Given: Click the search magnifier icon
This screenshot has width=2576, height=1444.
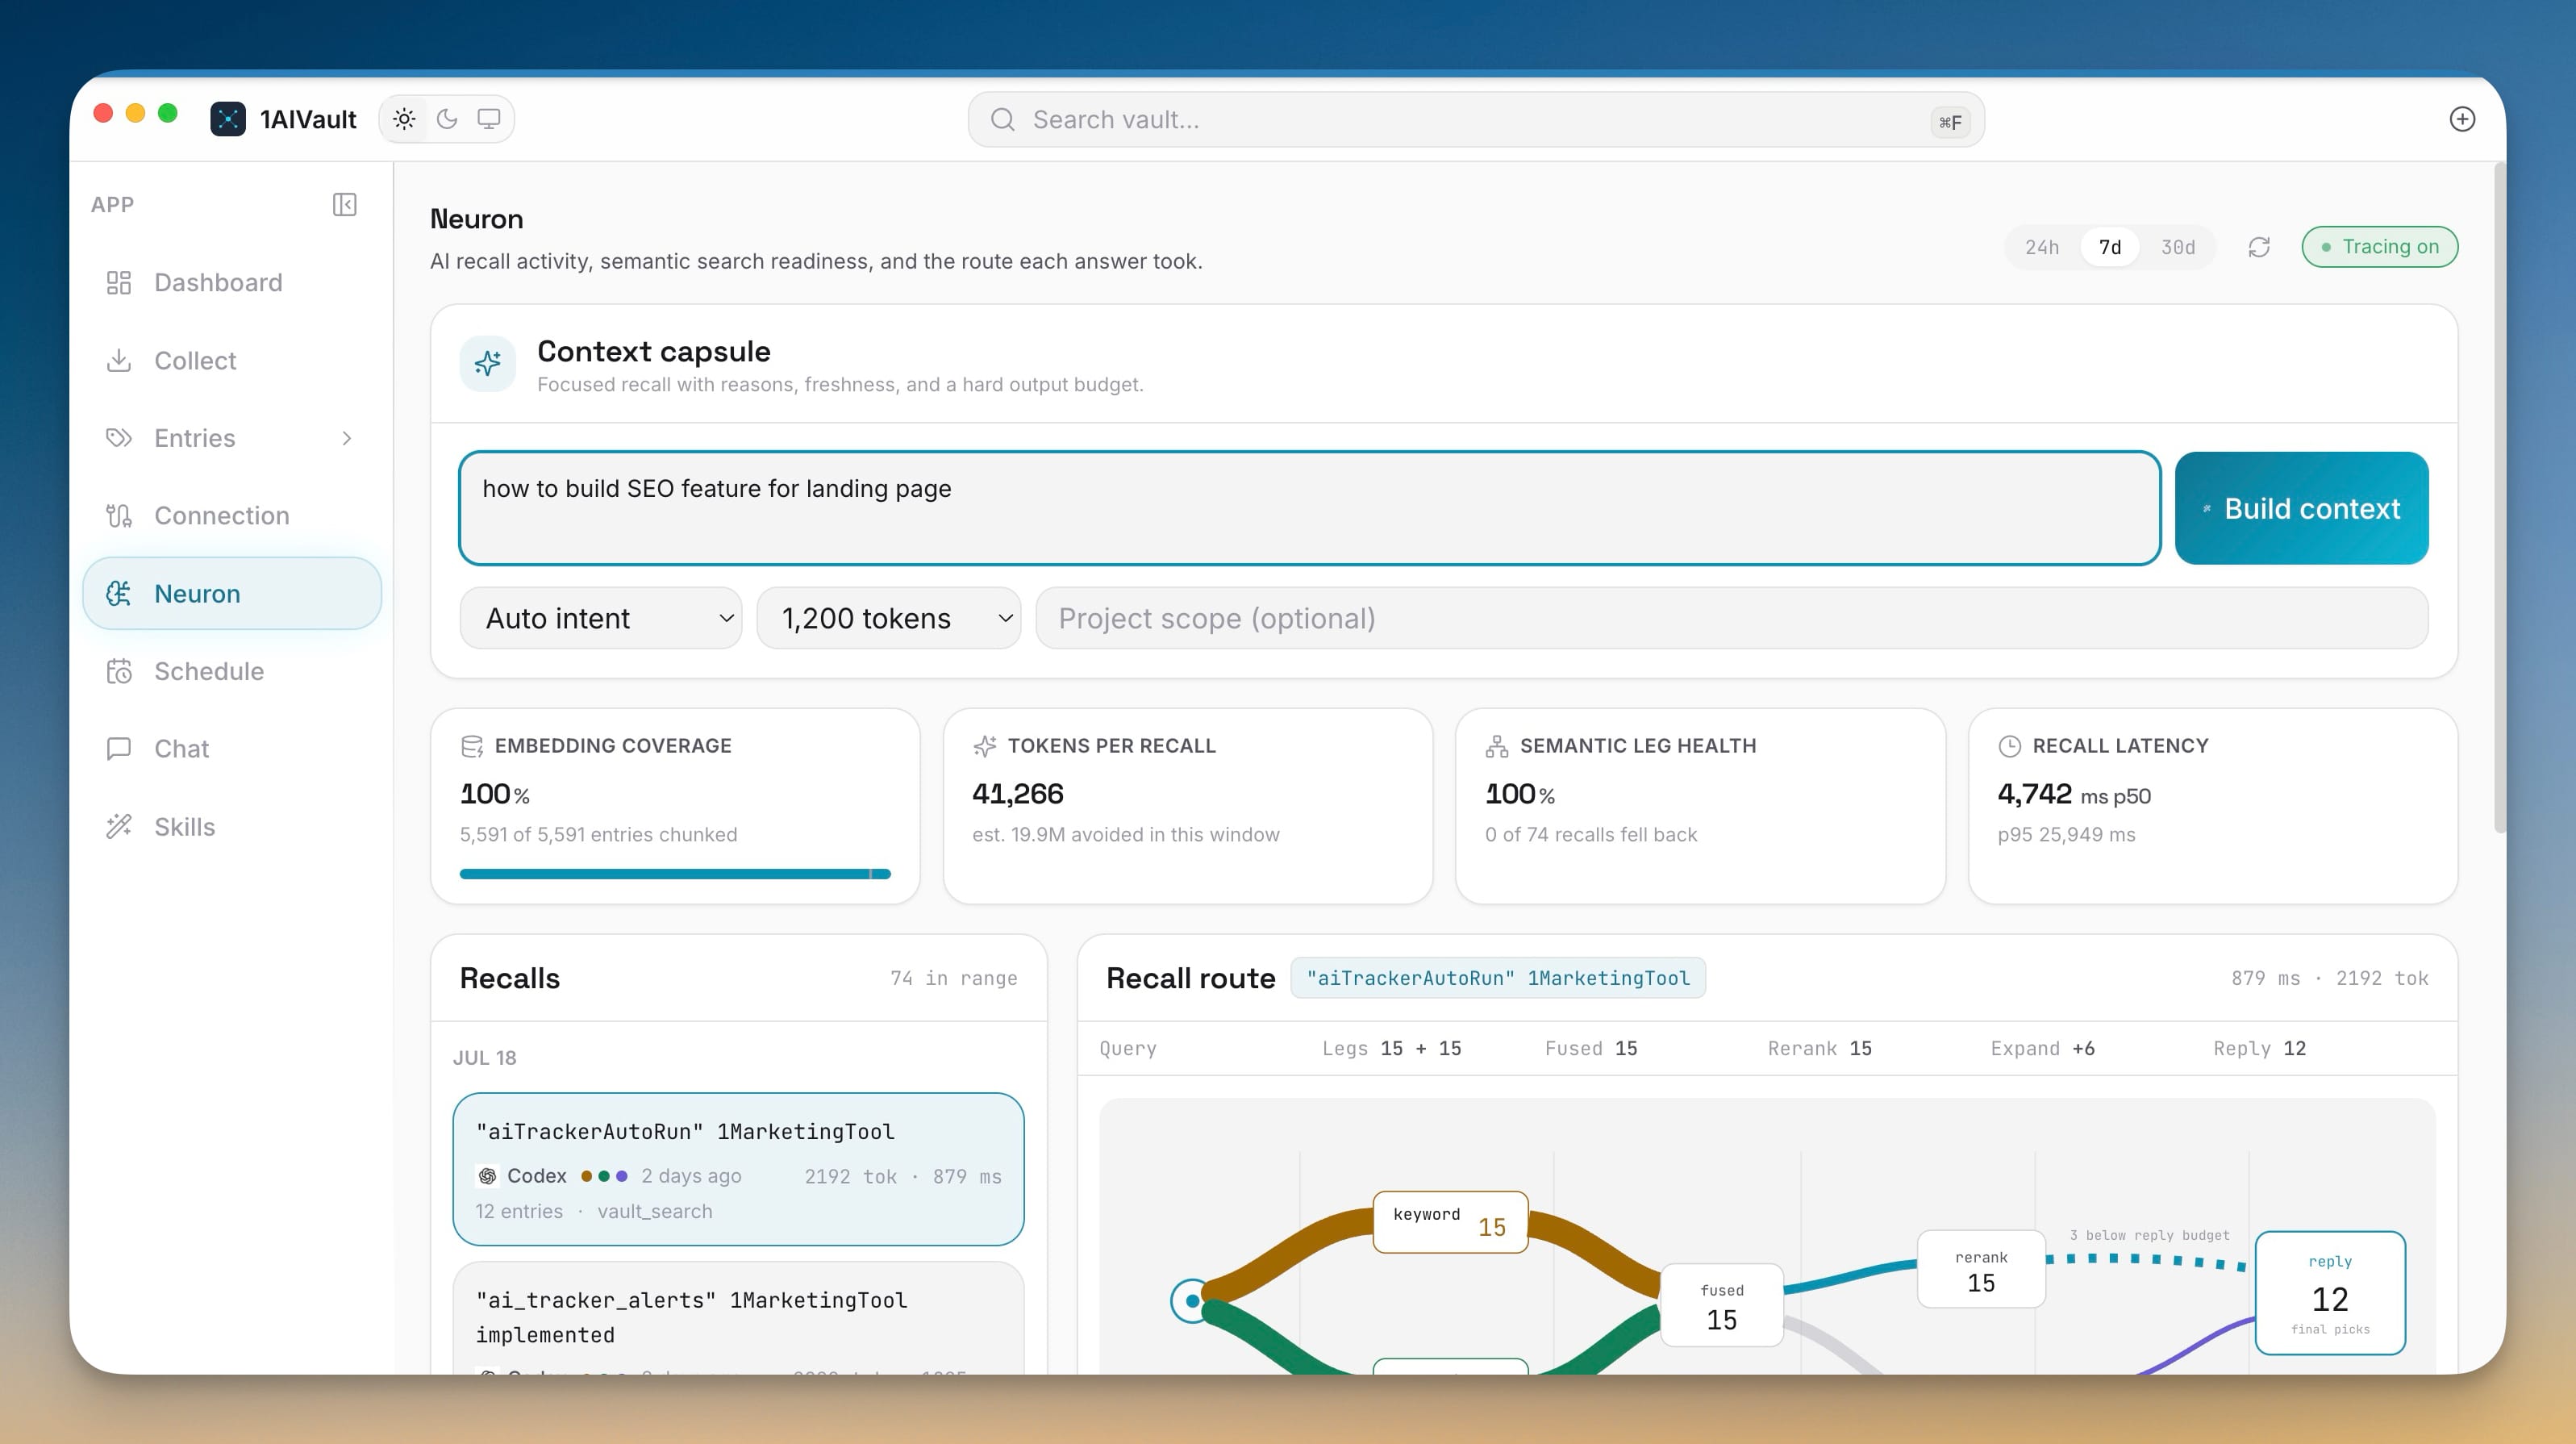Looking at the screenshot, I should (x=1003, y=120).
